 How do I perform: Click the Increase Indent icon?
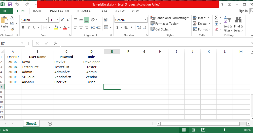tap(98, 27)
